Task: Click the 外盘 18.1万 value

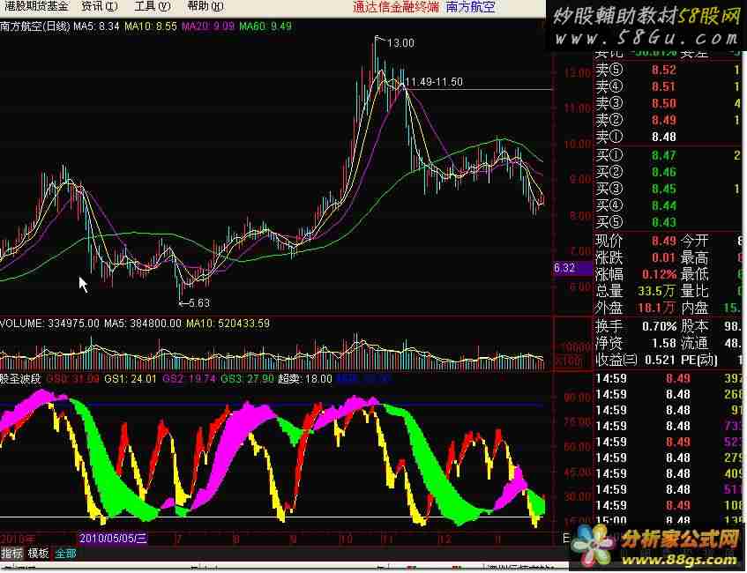Action: coord(656,308)
